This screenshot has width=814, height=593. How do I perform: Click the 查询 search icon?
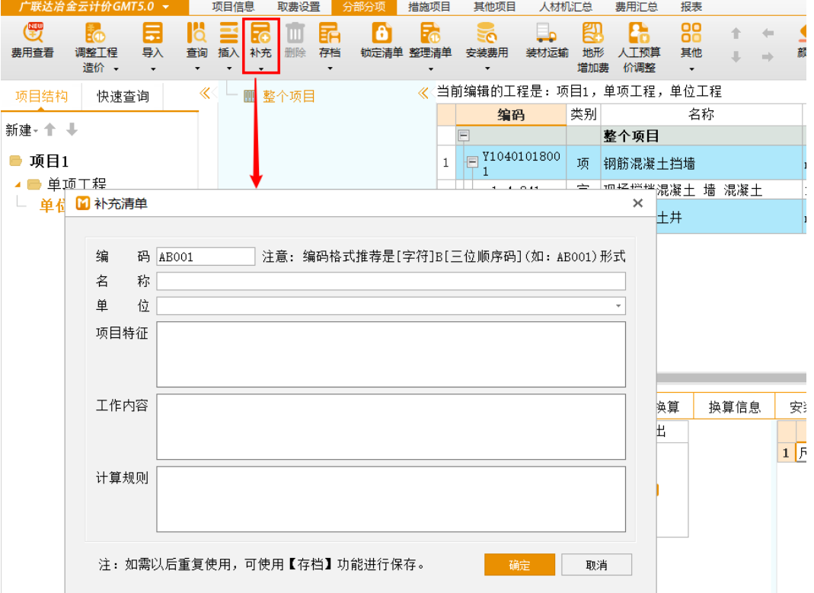(x=196, y=34)
